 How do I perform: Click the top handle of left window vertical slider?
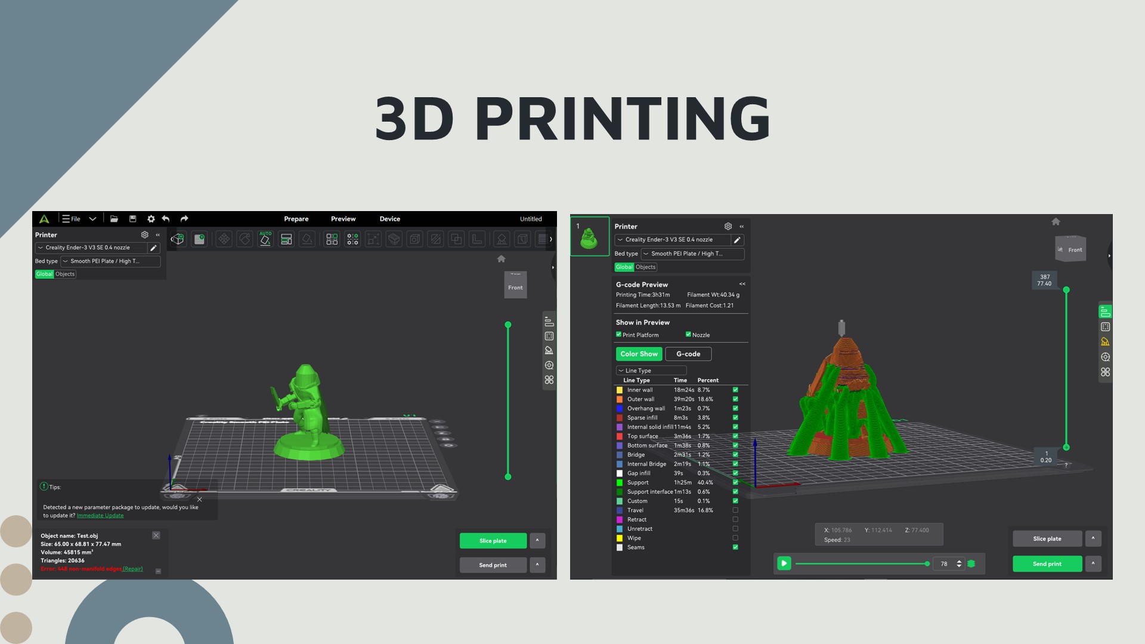click(508, 325)
